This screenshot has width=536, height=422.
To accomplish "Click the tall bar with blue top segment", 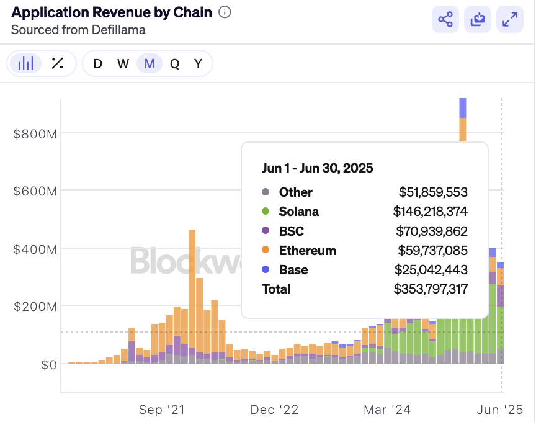I will [x=463, y=120].
